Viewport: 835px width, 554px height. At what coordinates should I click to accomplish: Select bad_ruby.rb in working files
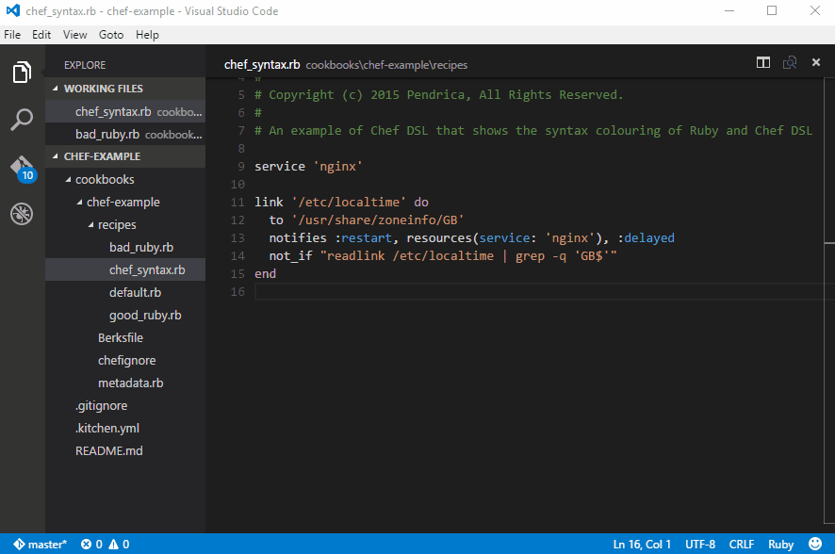(125, 134)
